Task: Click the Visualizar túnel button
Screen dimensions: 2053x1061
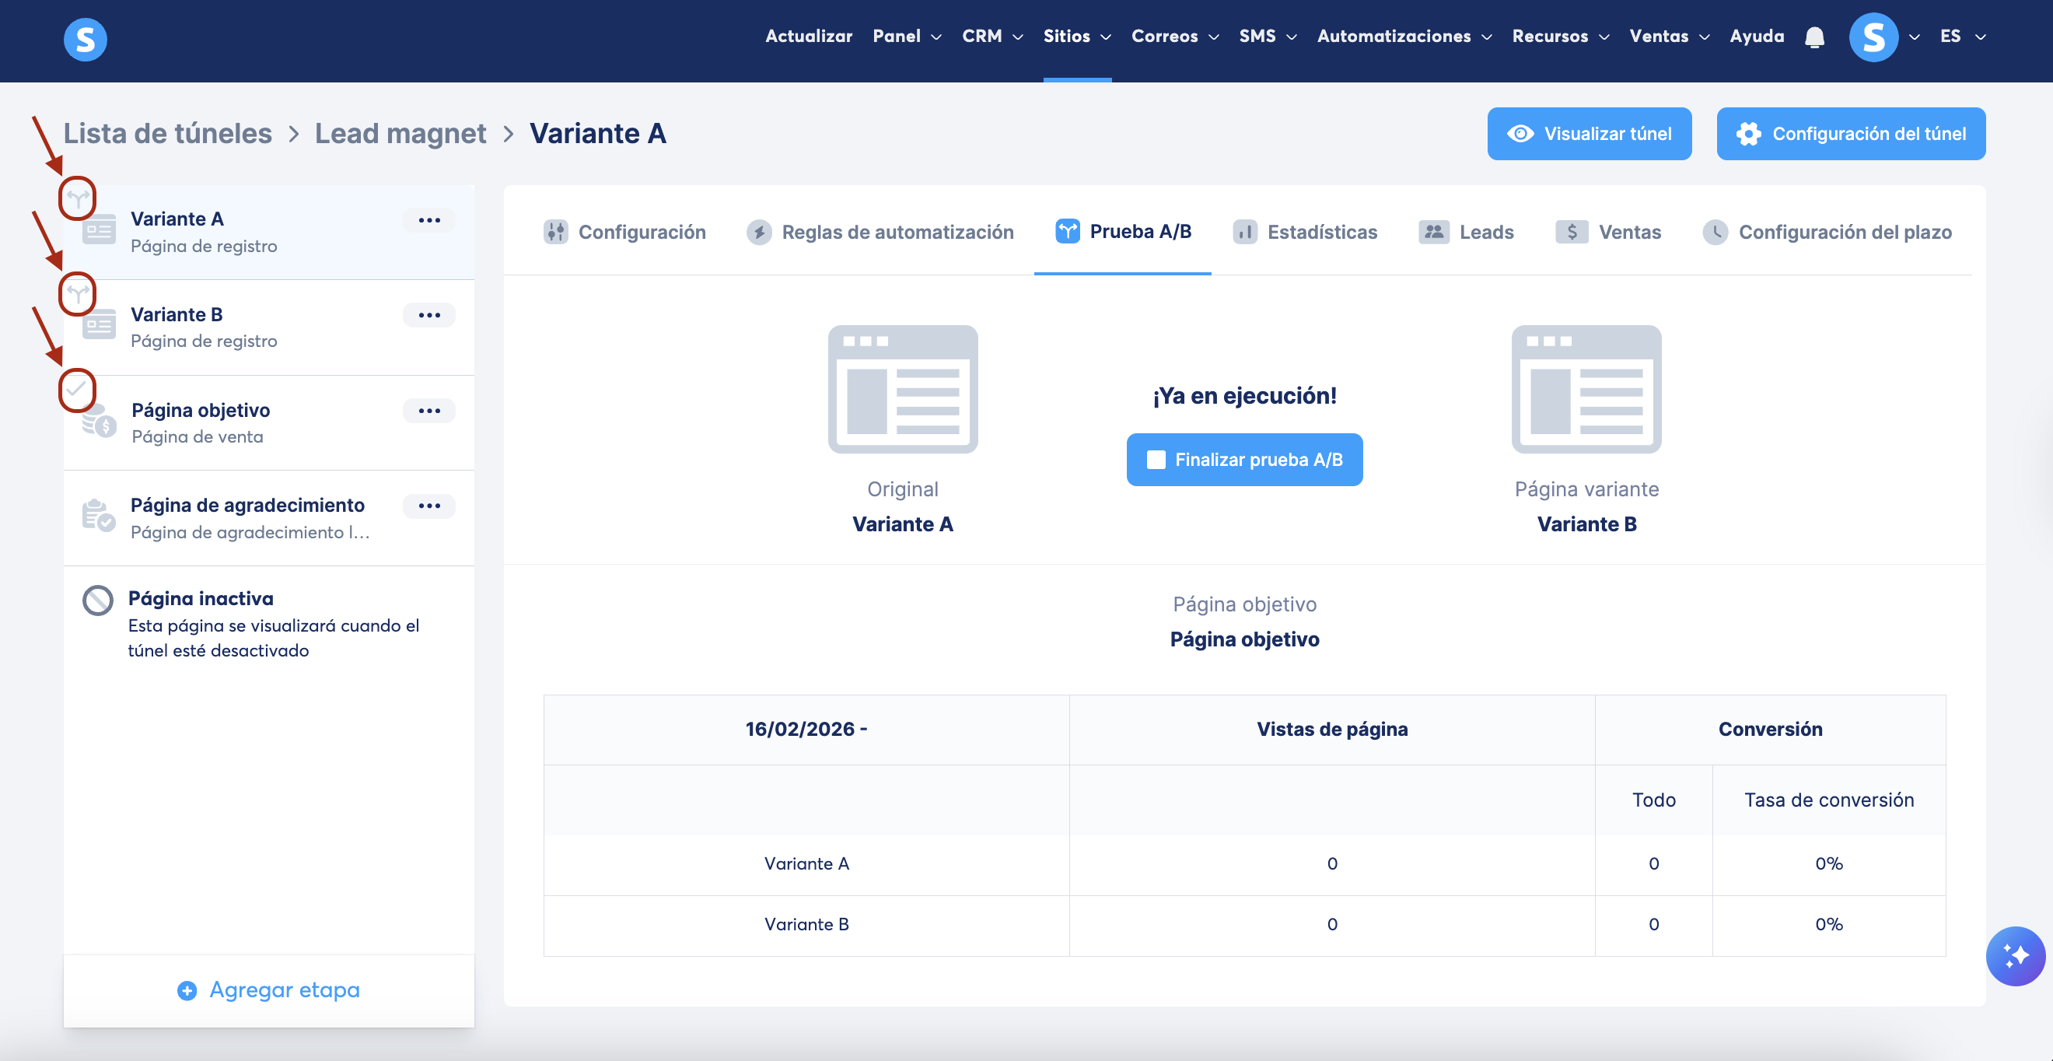Action: tap(1589, 134)
